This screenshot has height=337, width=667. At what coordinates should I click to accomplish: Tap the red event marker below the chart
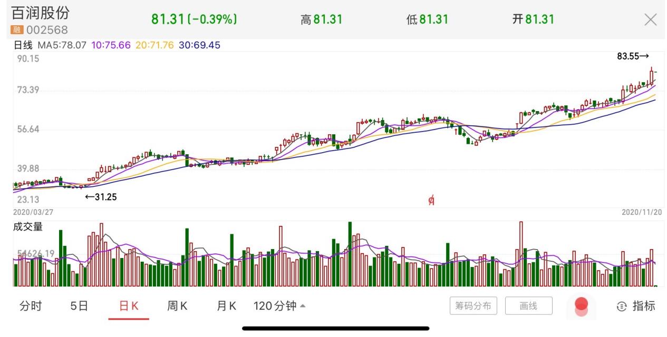coord(431,200)
